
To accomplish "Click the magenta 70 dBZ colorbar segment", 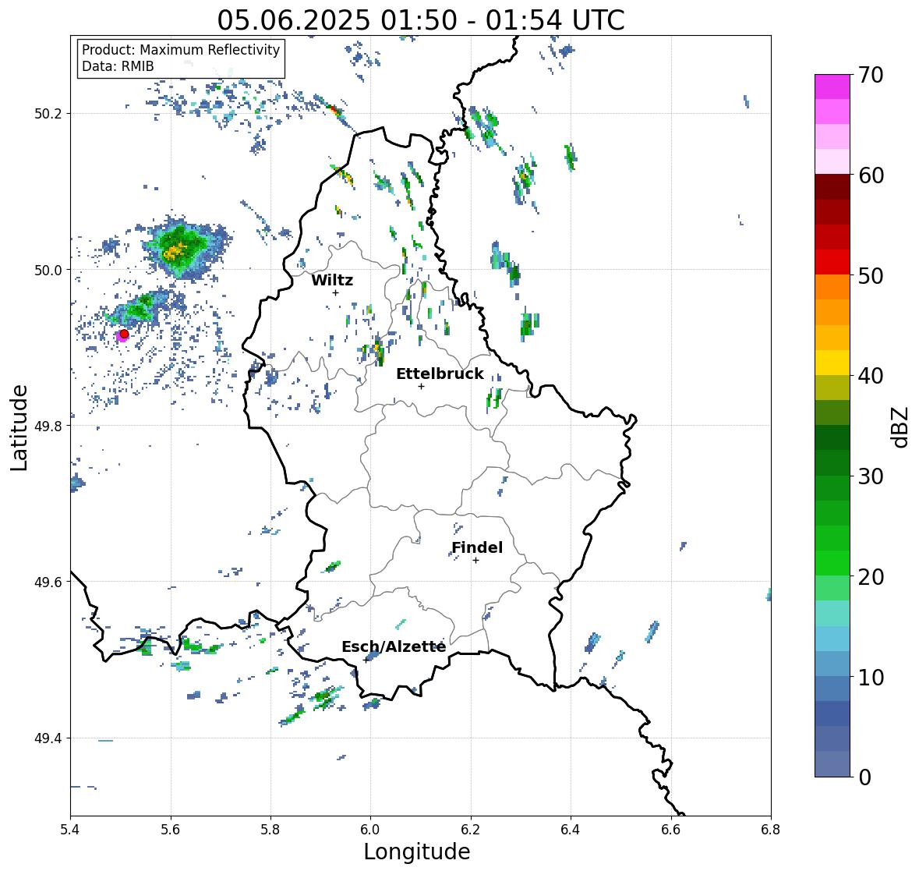I will [832, 87].
